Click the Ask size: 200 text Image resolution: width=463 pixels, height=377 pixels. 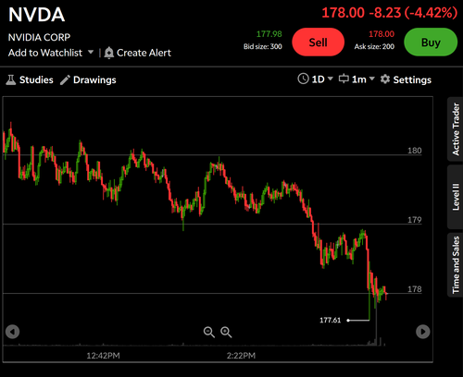point(374,46)
